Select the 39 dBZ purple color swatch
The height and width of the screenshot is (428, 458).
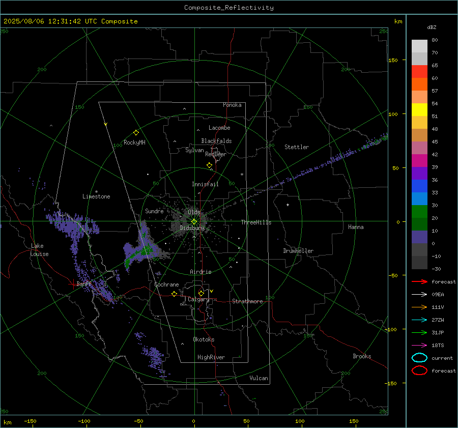(x=419, y=173)
